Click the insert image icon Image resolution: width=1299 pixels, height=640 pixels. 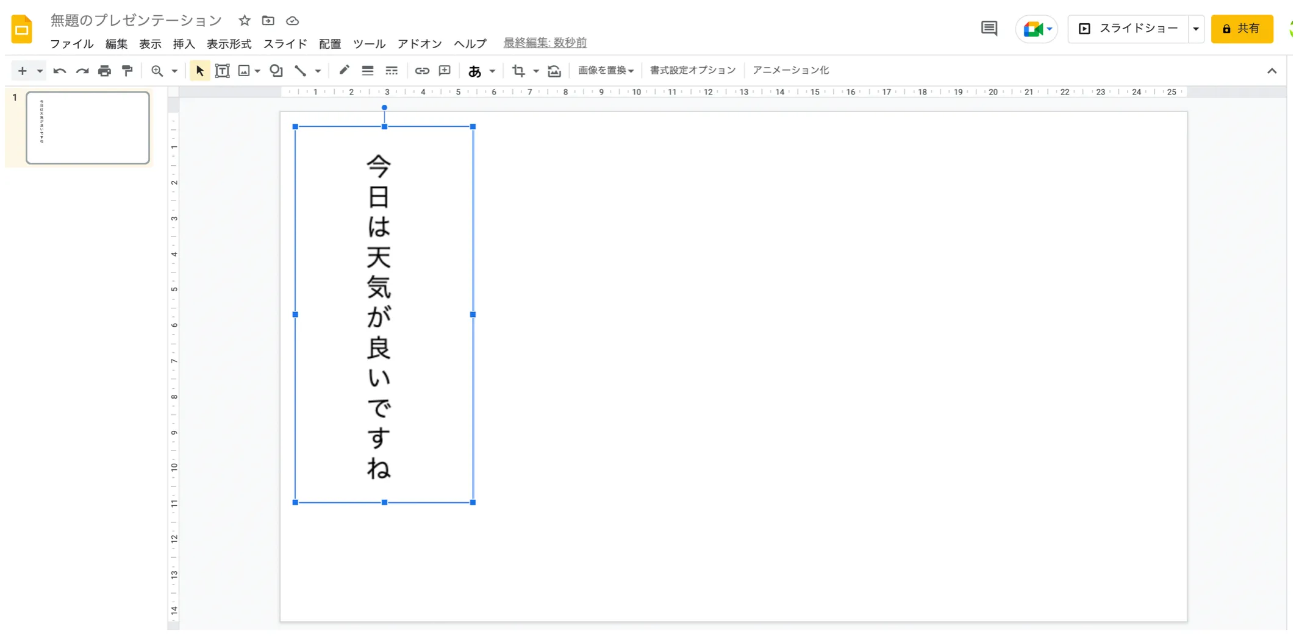(x=244, y=71)
